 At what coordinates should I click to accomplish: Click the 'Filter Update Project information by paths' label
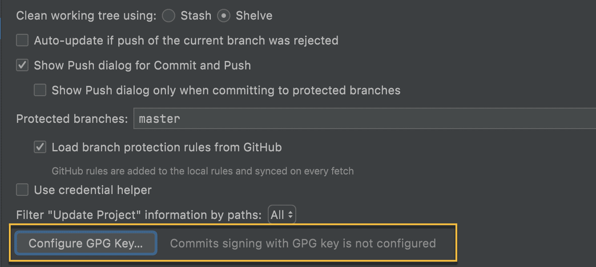coord(139,215)
